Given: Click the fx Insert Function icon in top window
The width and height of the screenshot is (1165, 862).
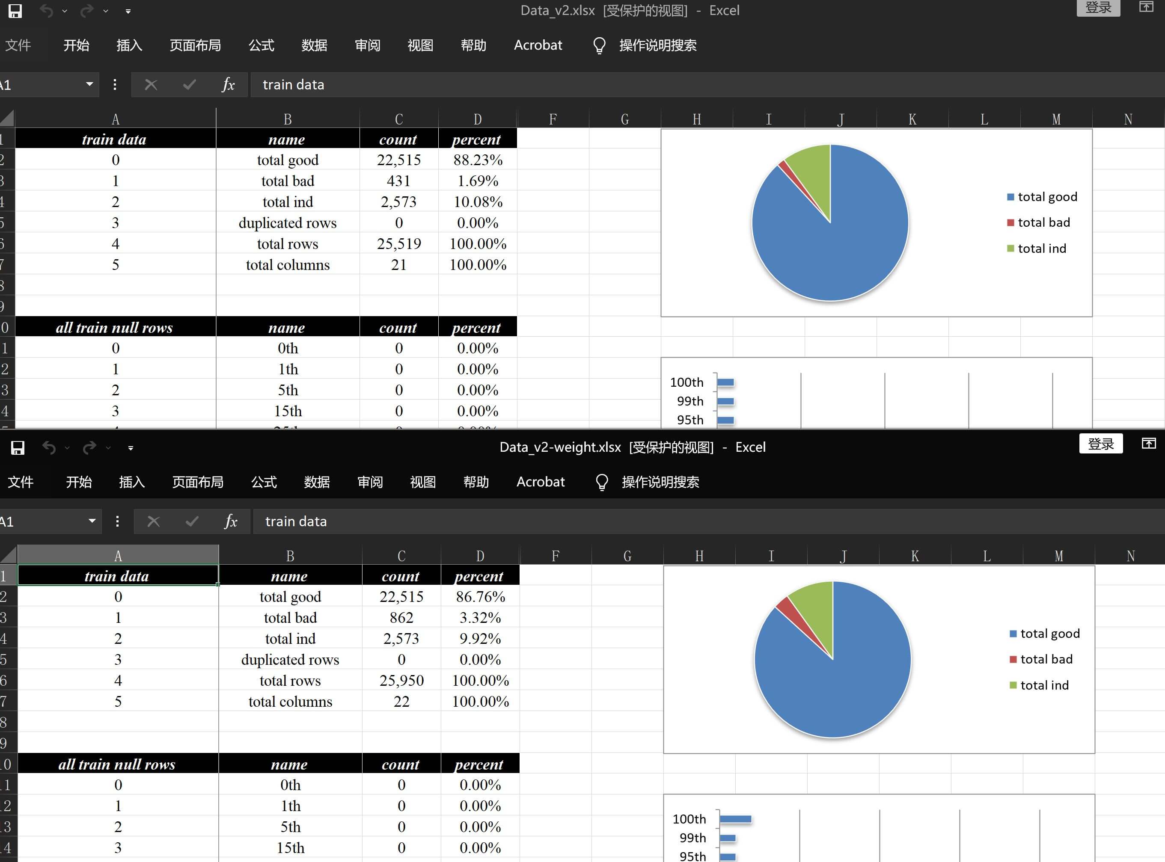Looking at the screenshot, I should [x=228, y=85].
